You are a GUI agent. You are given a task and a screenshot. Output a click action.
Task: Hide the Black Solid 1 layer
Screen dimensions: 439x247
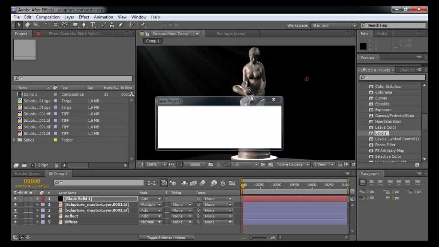(15, 199)
